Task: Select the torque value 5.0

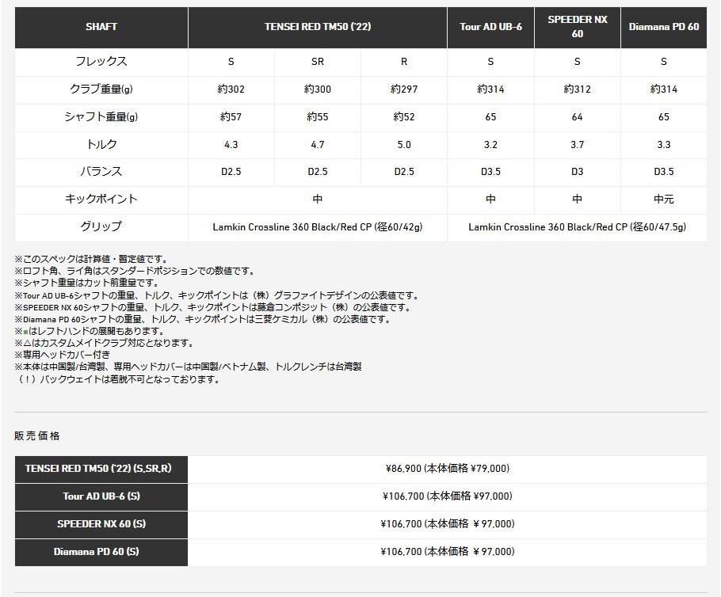Action: (x=403, y=145)
